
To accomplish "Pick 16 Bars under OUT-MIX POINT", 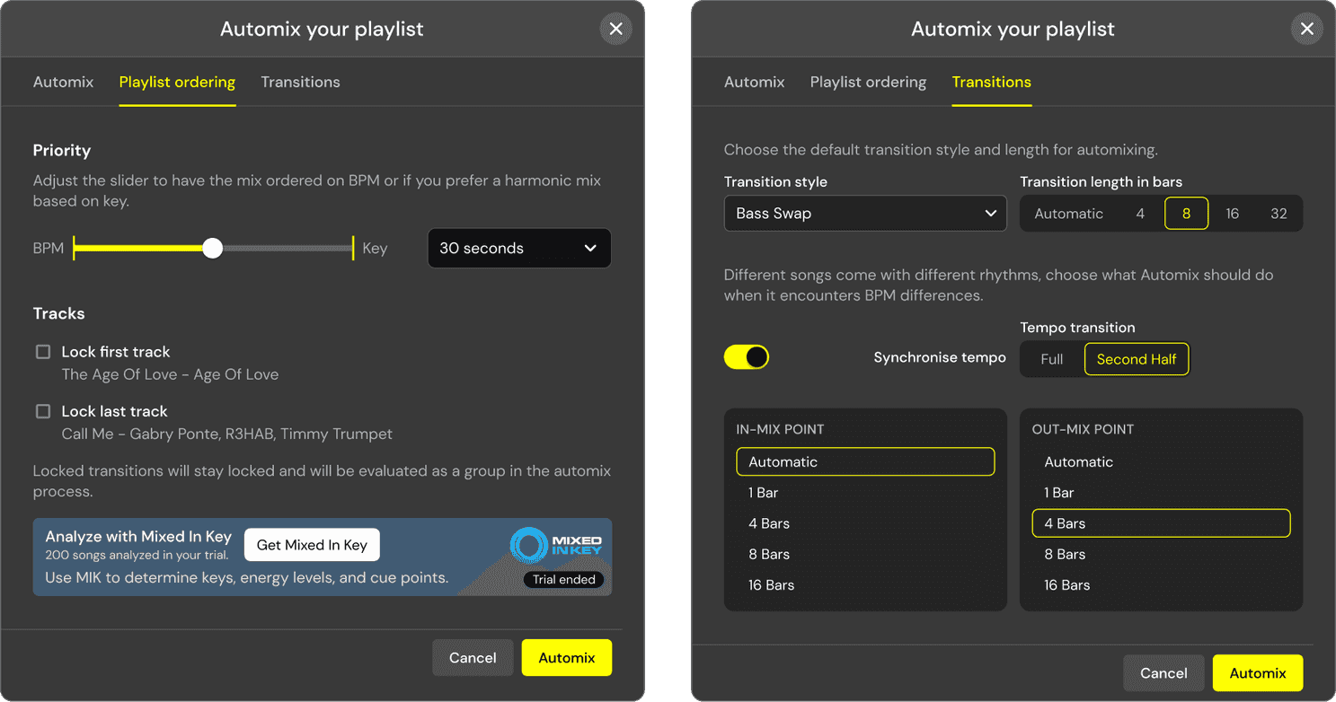I will pos(1066,585).
